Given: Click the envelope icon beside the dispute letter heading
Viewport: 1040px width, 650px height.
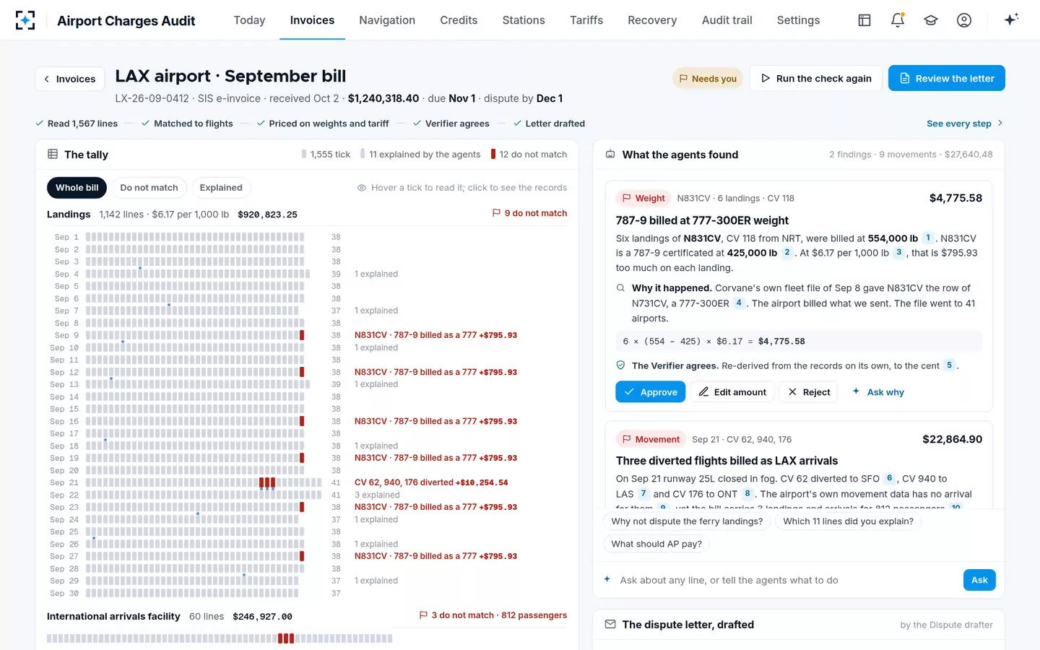Looking at the screenshot, I should pyautogui.click(x=610, y=624).
